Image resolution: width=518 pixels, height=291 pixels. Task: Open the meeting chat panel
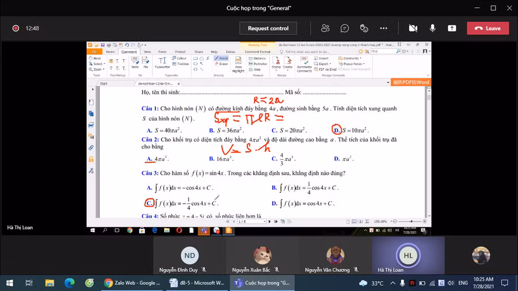coord(345,28)
